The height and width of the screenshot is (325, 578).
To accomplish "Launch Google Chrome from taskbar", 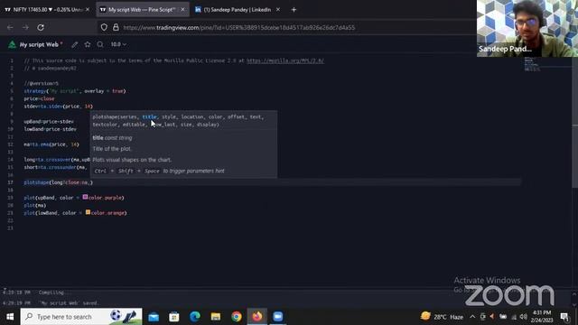I will (x=237, y=317).
